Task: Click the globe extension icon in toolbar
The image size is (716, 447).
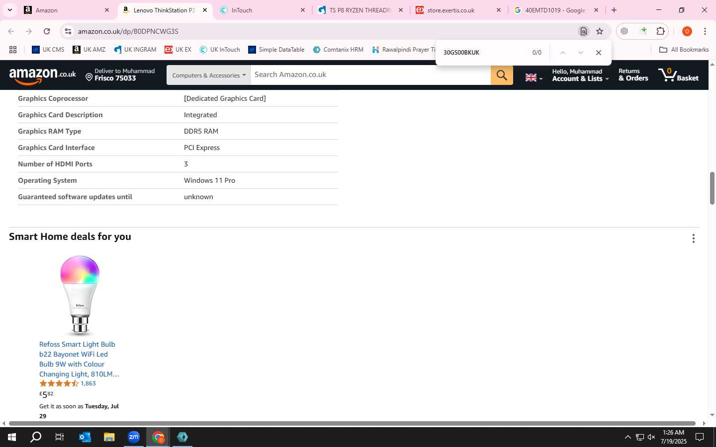Action: pos(625,31)
